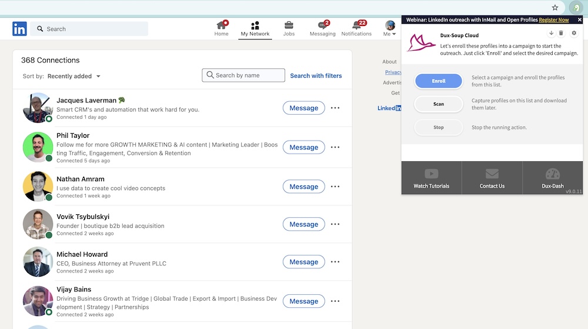The width and height of the screenshot is (588, 329).
Task: Click the 'Dux-Soup Cloud' title text
Action: pyautogui.click(x=459, y=35)
